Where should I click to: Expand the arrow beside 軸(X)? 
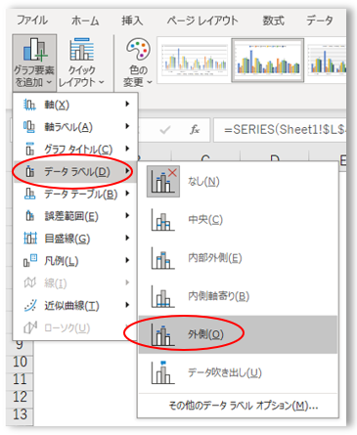(127, 104)
